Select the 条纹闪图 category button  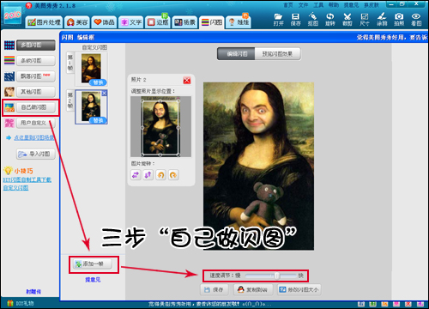tap(36, 61)
